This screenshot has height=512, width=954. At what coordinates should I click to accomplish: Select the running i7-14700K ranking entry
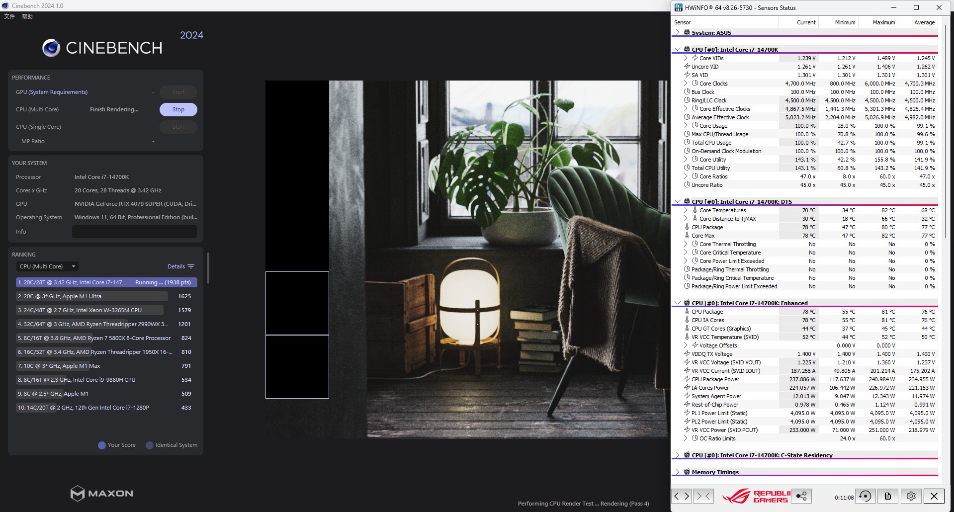coord(106,282)
